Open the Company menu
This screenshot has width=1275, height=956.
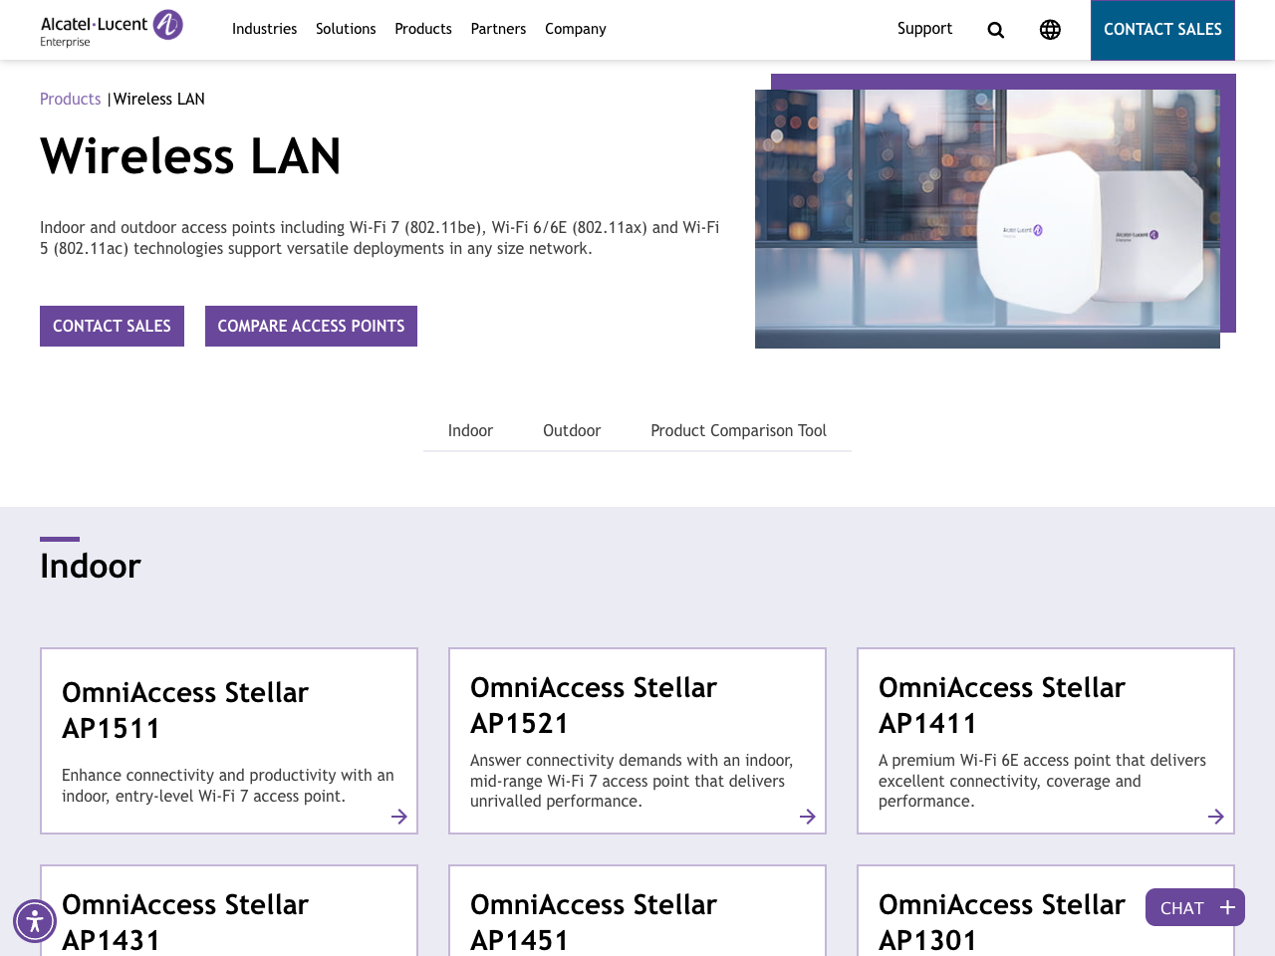pyautogui.click(x=576, y=29)
